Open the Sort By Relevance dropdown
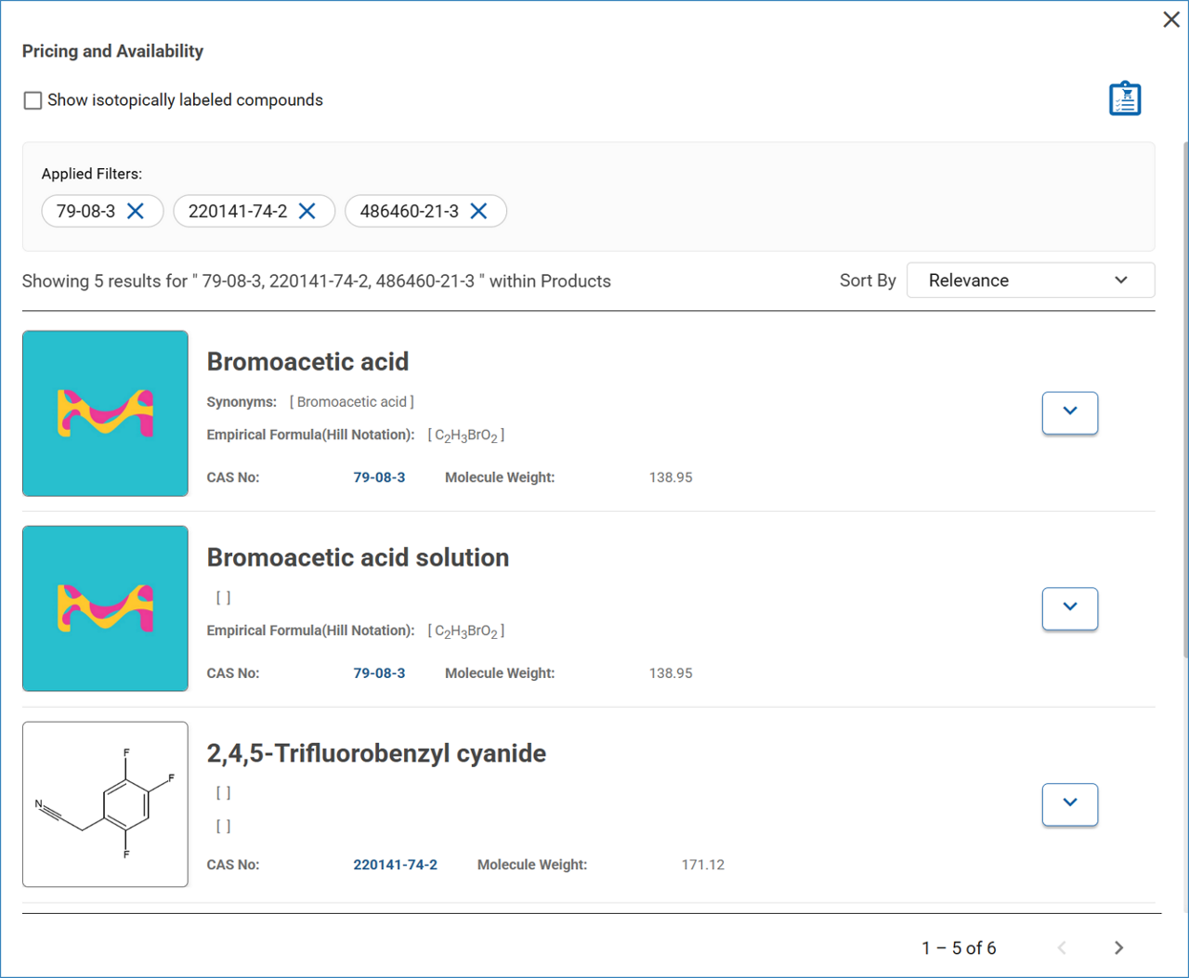 point(1029,280)
